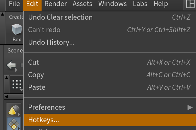Expand the Preferences submenu arrow
This screenshot has height=130, width=196.
190,107
